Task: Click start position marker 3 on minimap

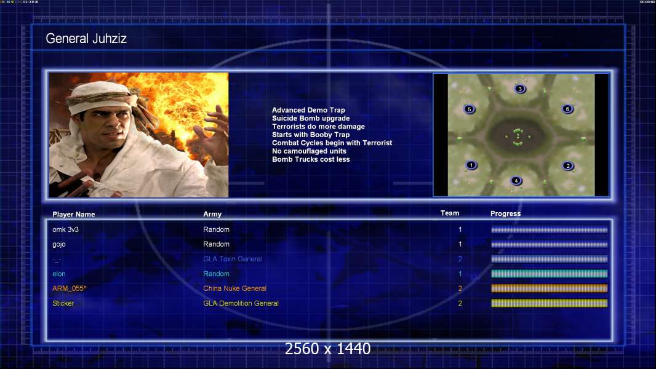Action: [x=520, y=89]
